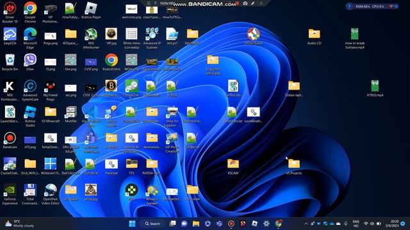Click the taskbar Search box
Image resolution: width=410 pixels, height=230 pixels.
[153, 224]
